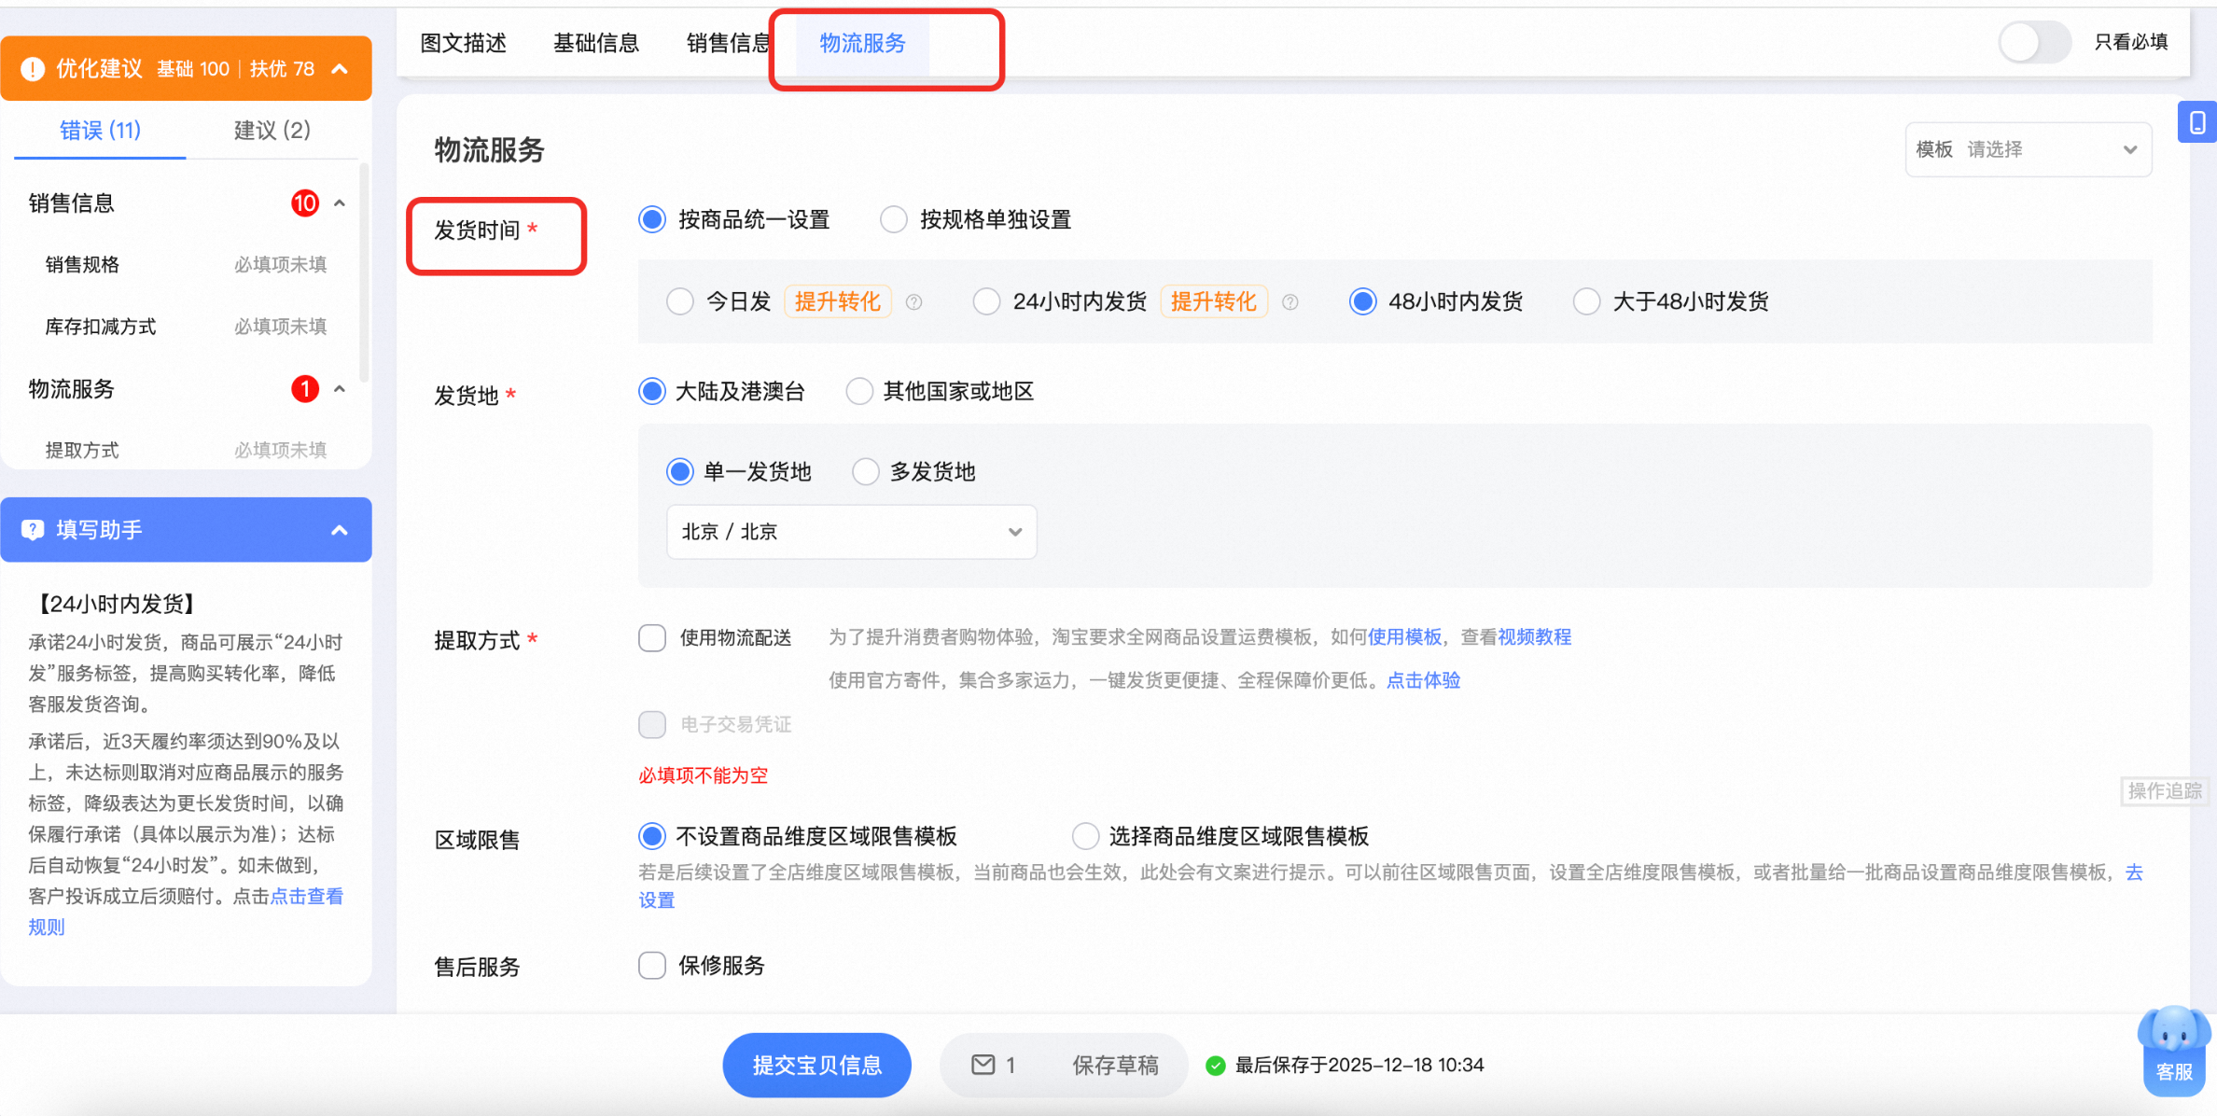Viewport: 2217px width, 1116px height.
Task: Toggle the 只看必填 switch
Action: (2034, 42)
